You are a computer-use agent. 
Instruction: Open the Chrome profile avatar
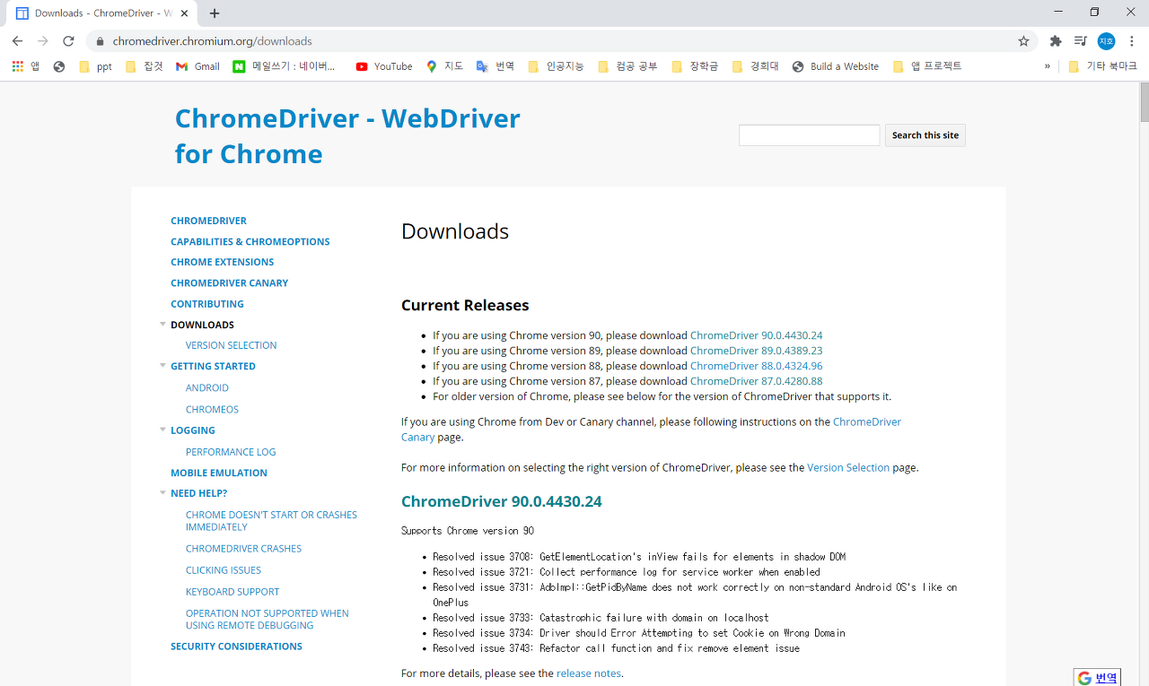[x=1106, y=41]
